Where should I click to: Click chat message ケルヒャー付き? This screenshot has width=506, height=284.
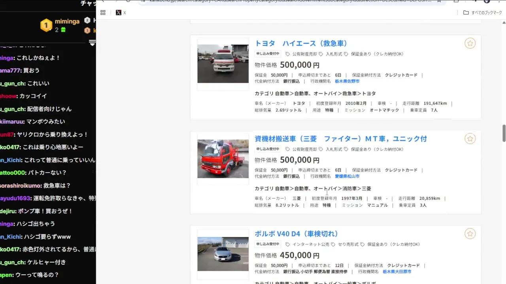pyautogui.click(x=47, y=262)
